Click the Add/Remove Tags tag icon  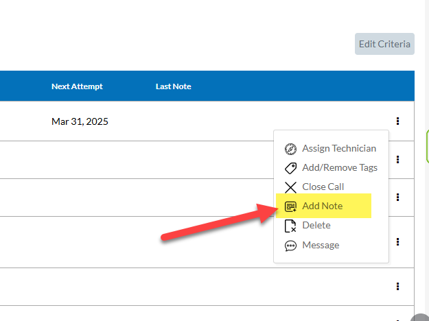coord(290,168)
